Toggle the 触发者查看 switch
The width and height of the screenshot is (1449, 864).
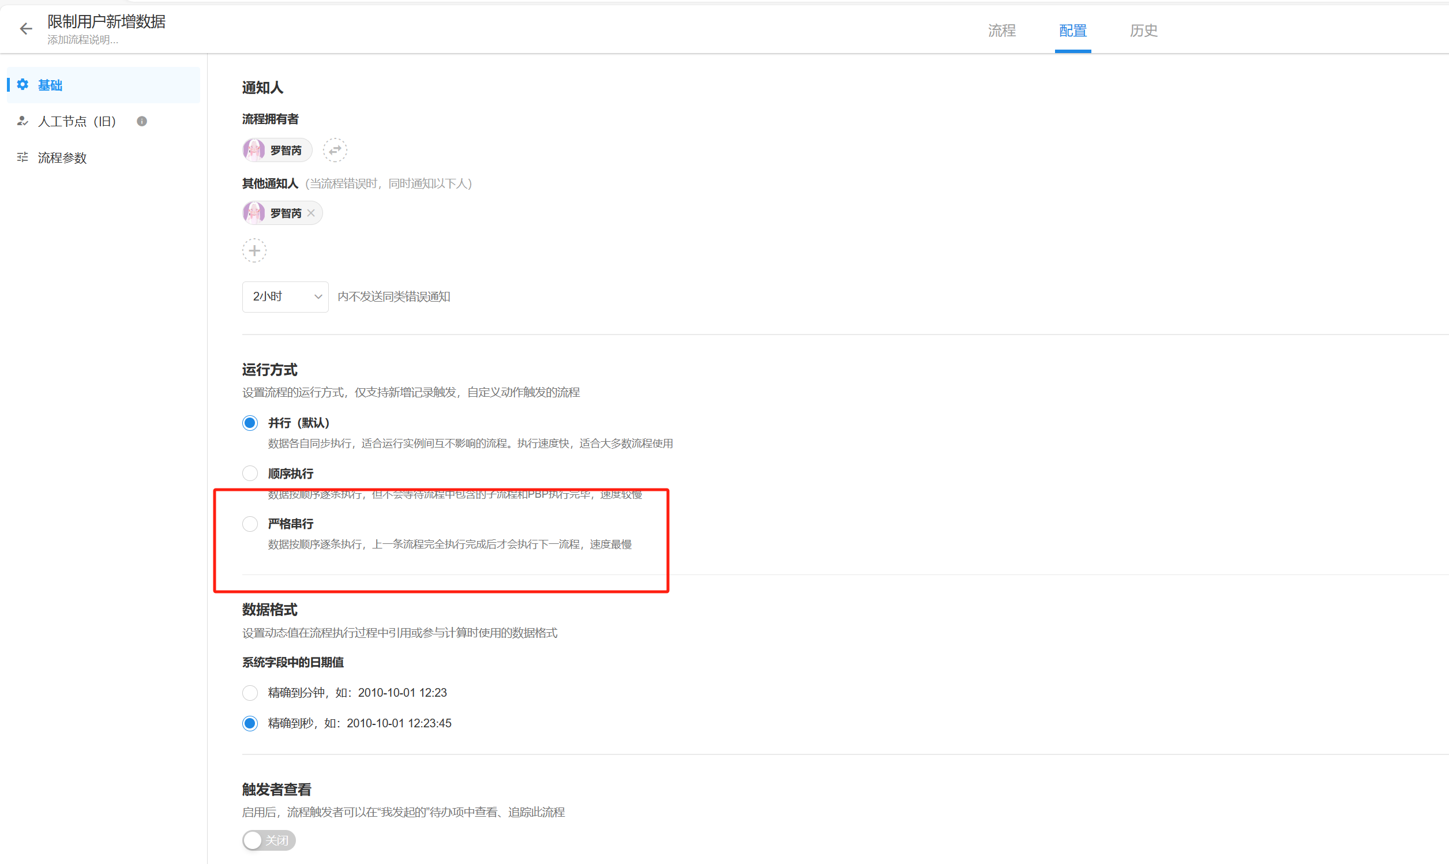pyautogui.click(x=268, y=840)
